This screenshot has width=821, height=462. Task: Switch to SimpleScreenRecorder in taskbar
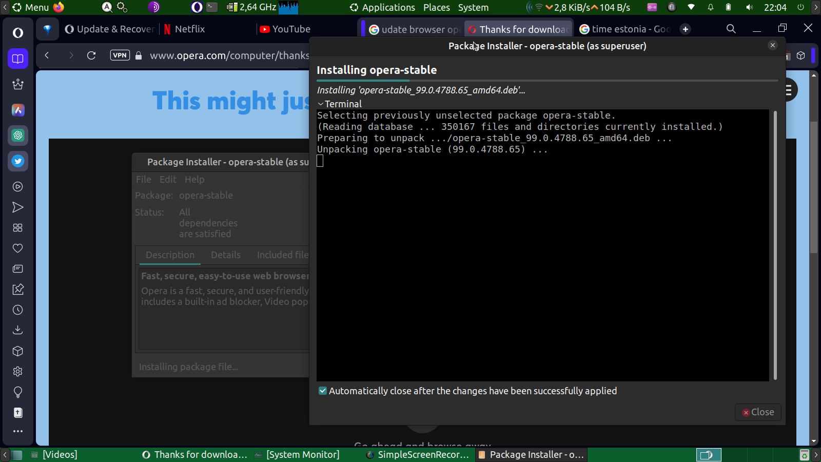(418, 454)
